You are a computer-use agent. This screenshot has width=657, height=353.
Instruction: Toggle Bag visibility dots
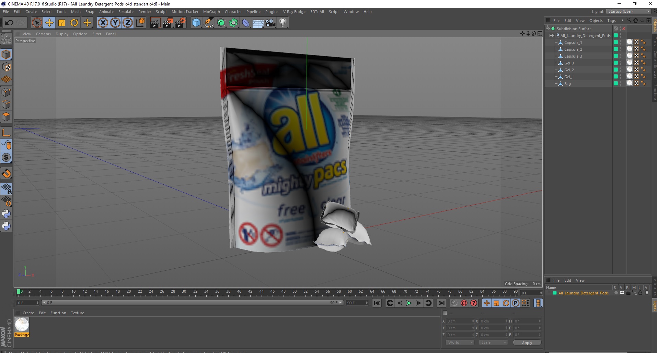(621, 84)
